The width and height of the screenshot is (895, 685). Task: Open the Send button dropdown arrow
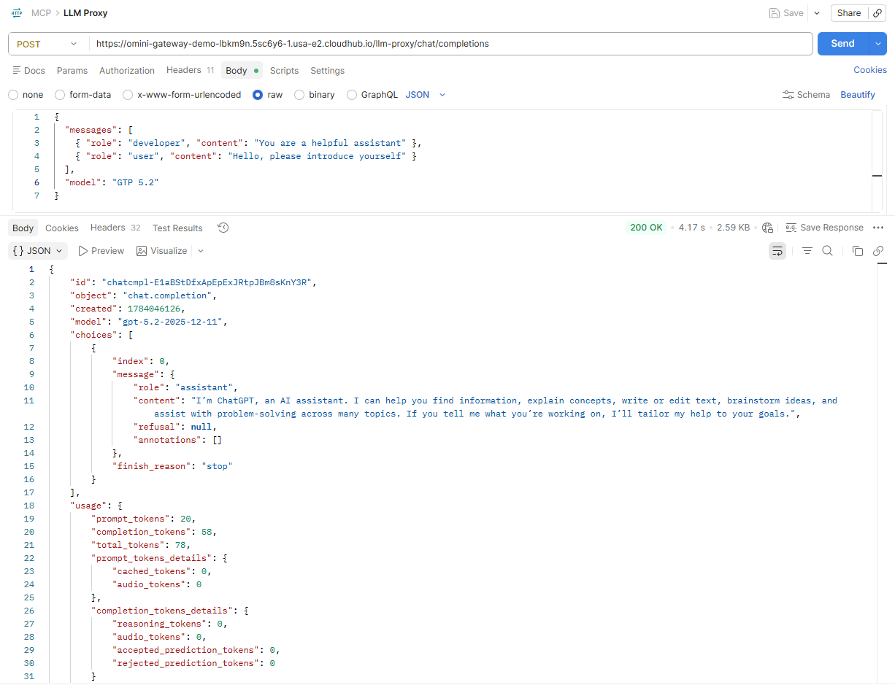(877, 44)
